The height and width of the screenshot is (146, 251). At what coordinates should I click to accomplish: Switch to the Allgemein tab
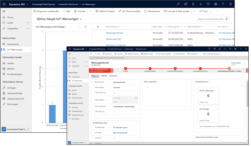click(95, 76)
